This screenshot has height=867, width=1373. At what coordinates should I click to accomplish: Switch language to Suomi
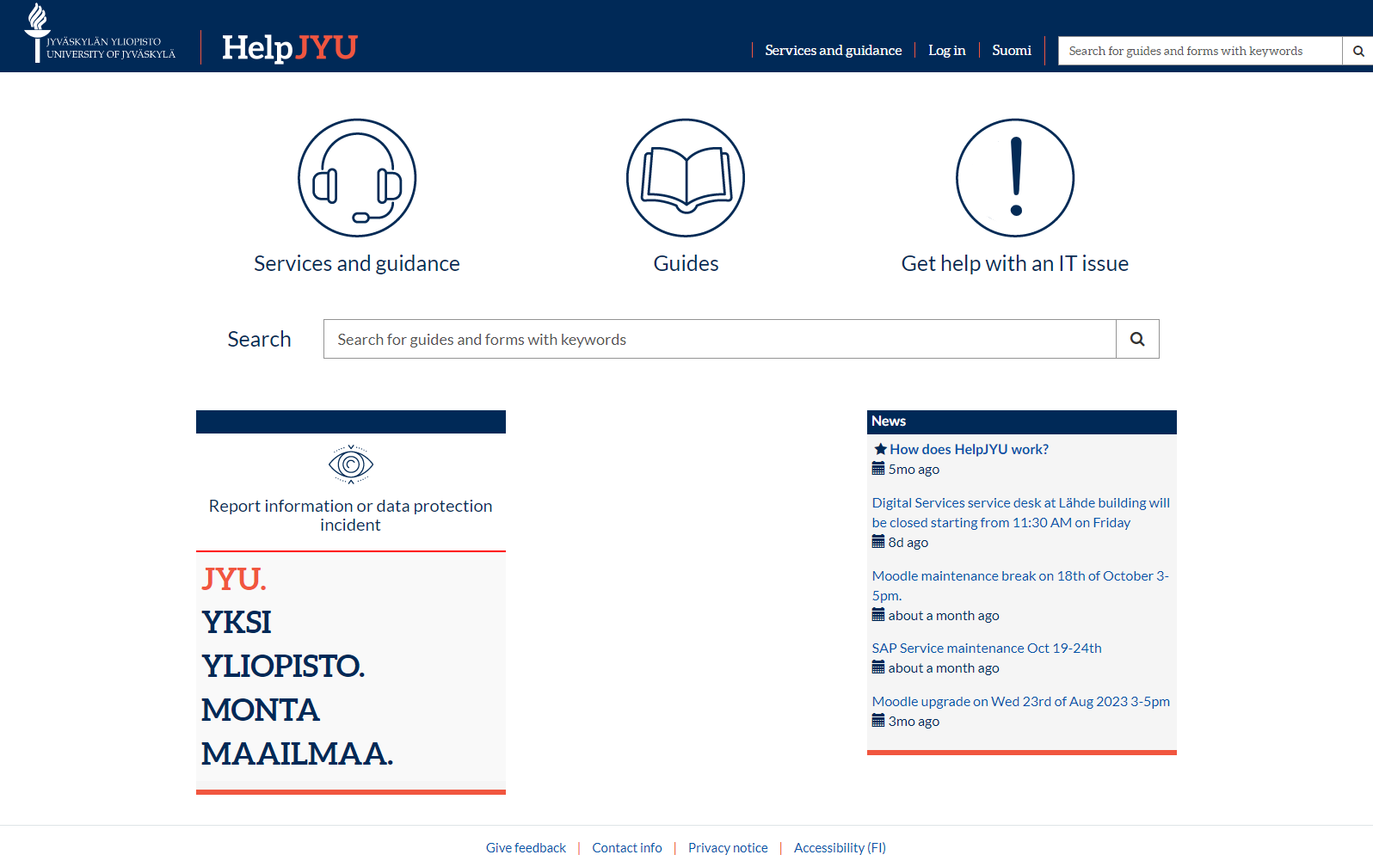click(1012, 51)
